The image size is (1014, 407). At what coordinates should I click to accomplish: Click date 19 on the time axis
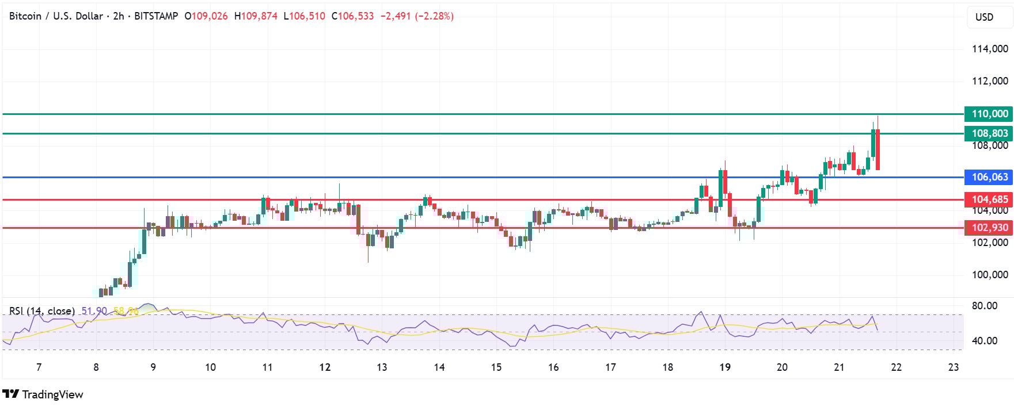(724, 367)
